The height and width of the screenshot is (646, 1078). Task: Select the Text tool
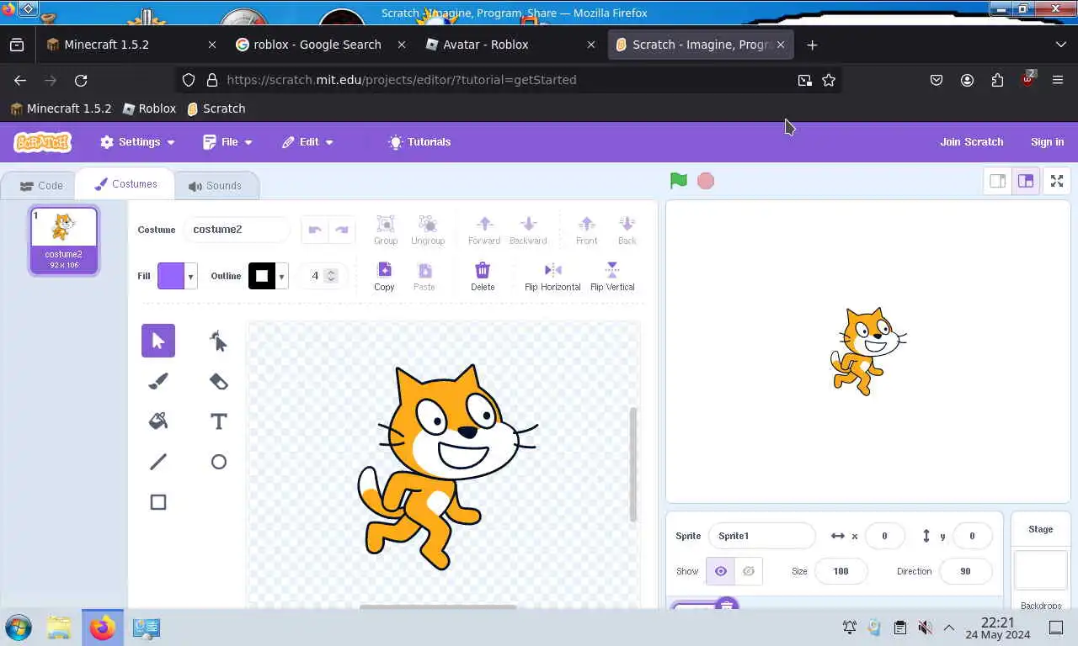pyautogui.click(x=219, y=421)
